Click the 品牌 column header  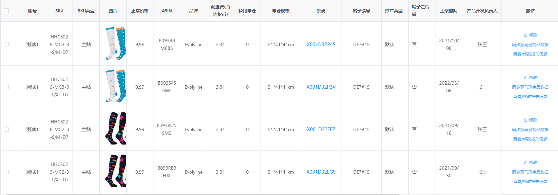click(x=193, y=11)
